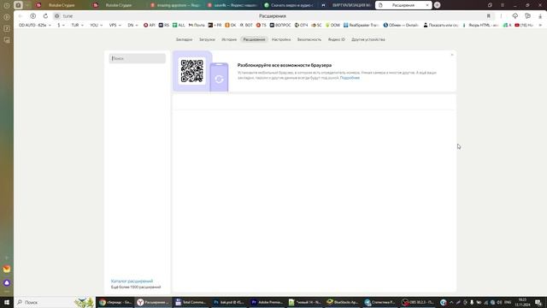
Task: Open the RS bookmark
Action: click(x=164, y=25)
